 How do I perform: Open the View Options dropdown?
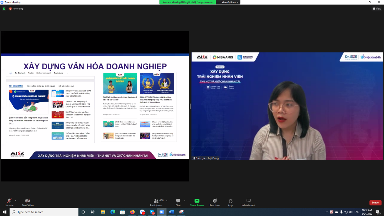230,2
